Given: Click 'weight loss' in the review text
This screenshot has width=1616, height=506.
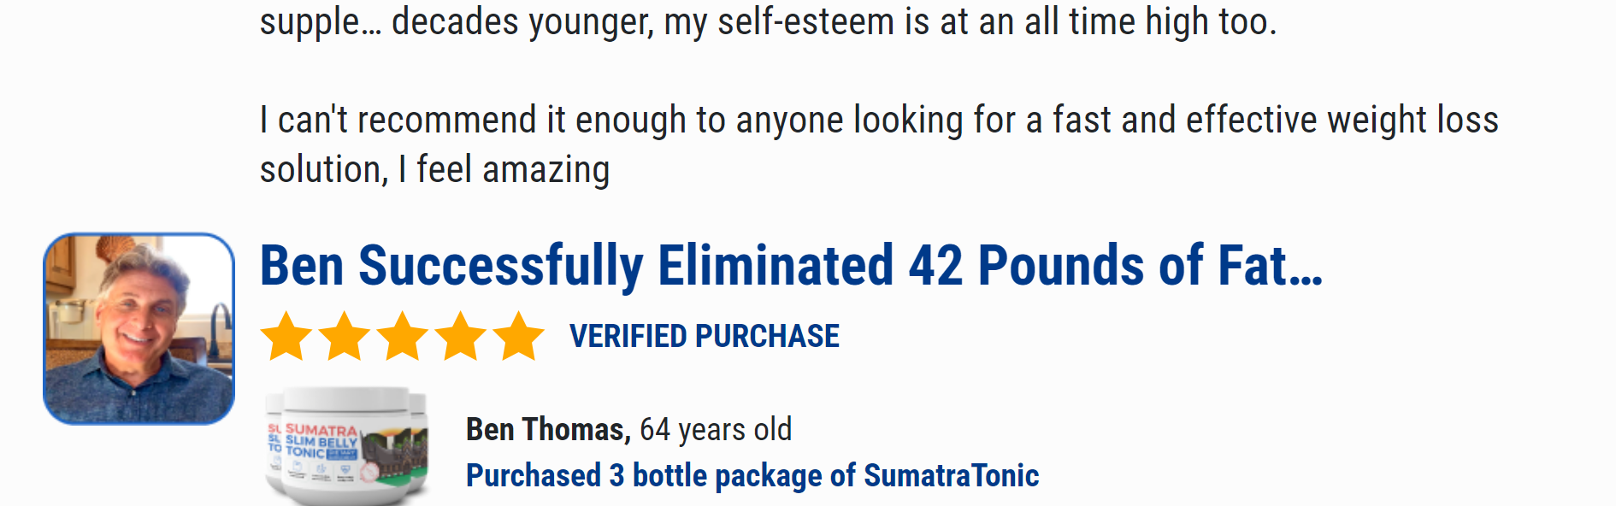Looking at the screenshot, I should (x=1413, y=121).
